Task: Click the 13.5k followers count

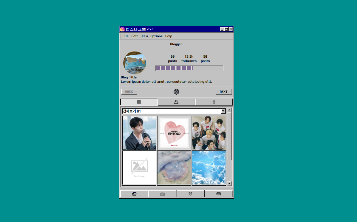Action: [x=189, y=59]
